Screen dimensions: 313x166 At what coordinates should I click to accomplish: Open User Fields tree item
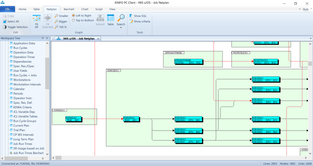[20, 71]
